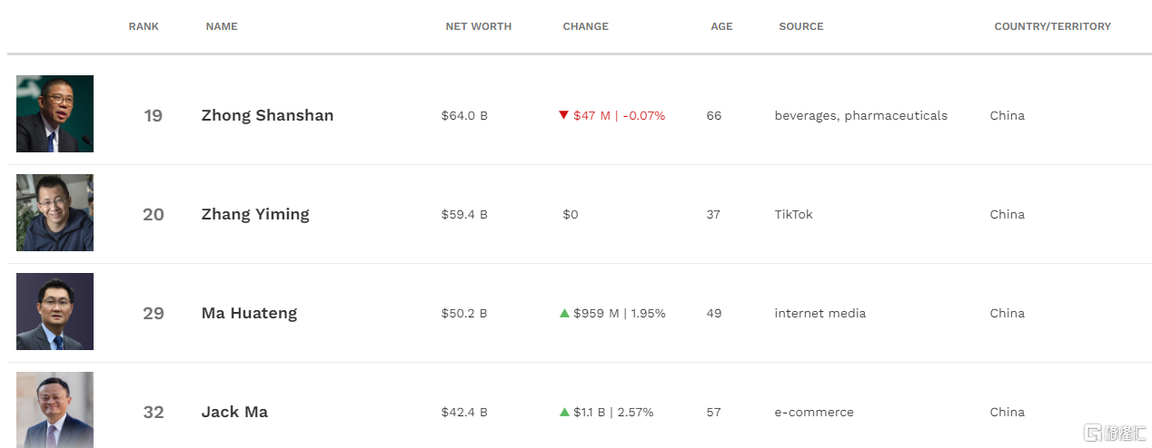The height and width of the screenshot is (448, 1152).
Task: Click Jack Ma's profile photo
Action: [55, 409]
